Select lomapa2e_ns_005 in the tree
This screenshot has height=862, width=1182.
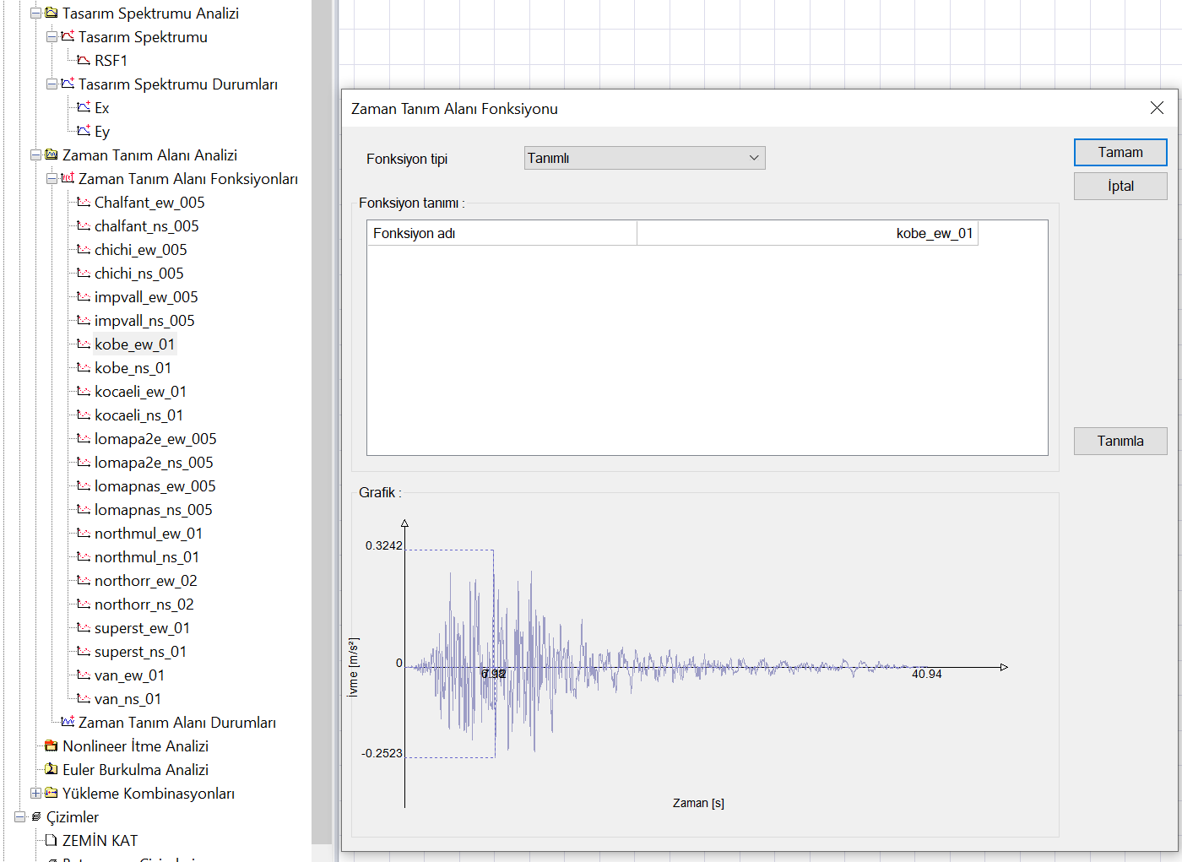[154, 463]
